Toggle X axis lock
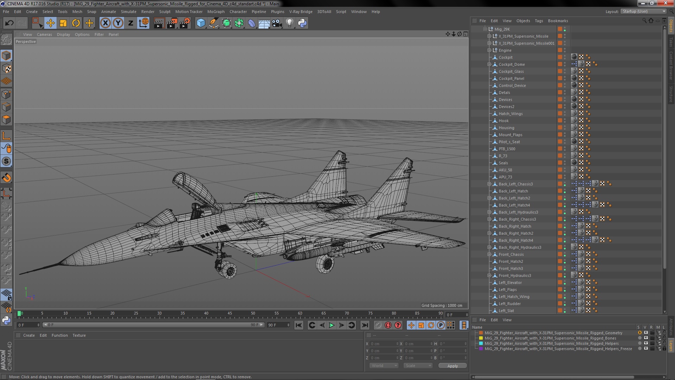The image size is (675, 380). (105, 23)
